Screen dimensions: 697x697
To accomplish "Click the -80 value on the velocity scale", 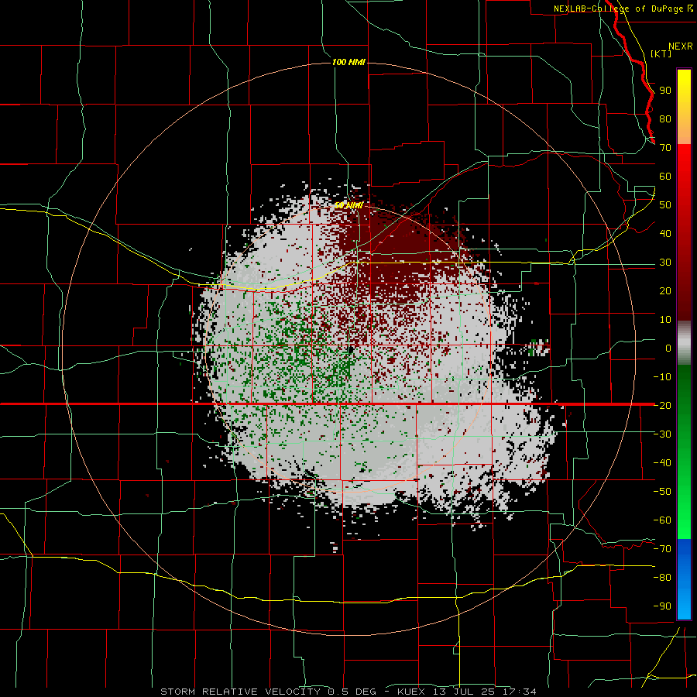I will [x=662, y=578].
